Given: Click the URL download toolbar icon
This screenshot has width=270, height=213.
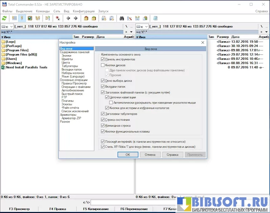Looking at the screenshot, I should pyautogui.click(x=112, y=18).
